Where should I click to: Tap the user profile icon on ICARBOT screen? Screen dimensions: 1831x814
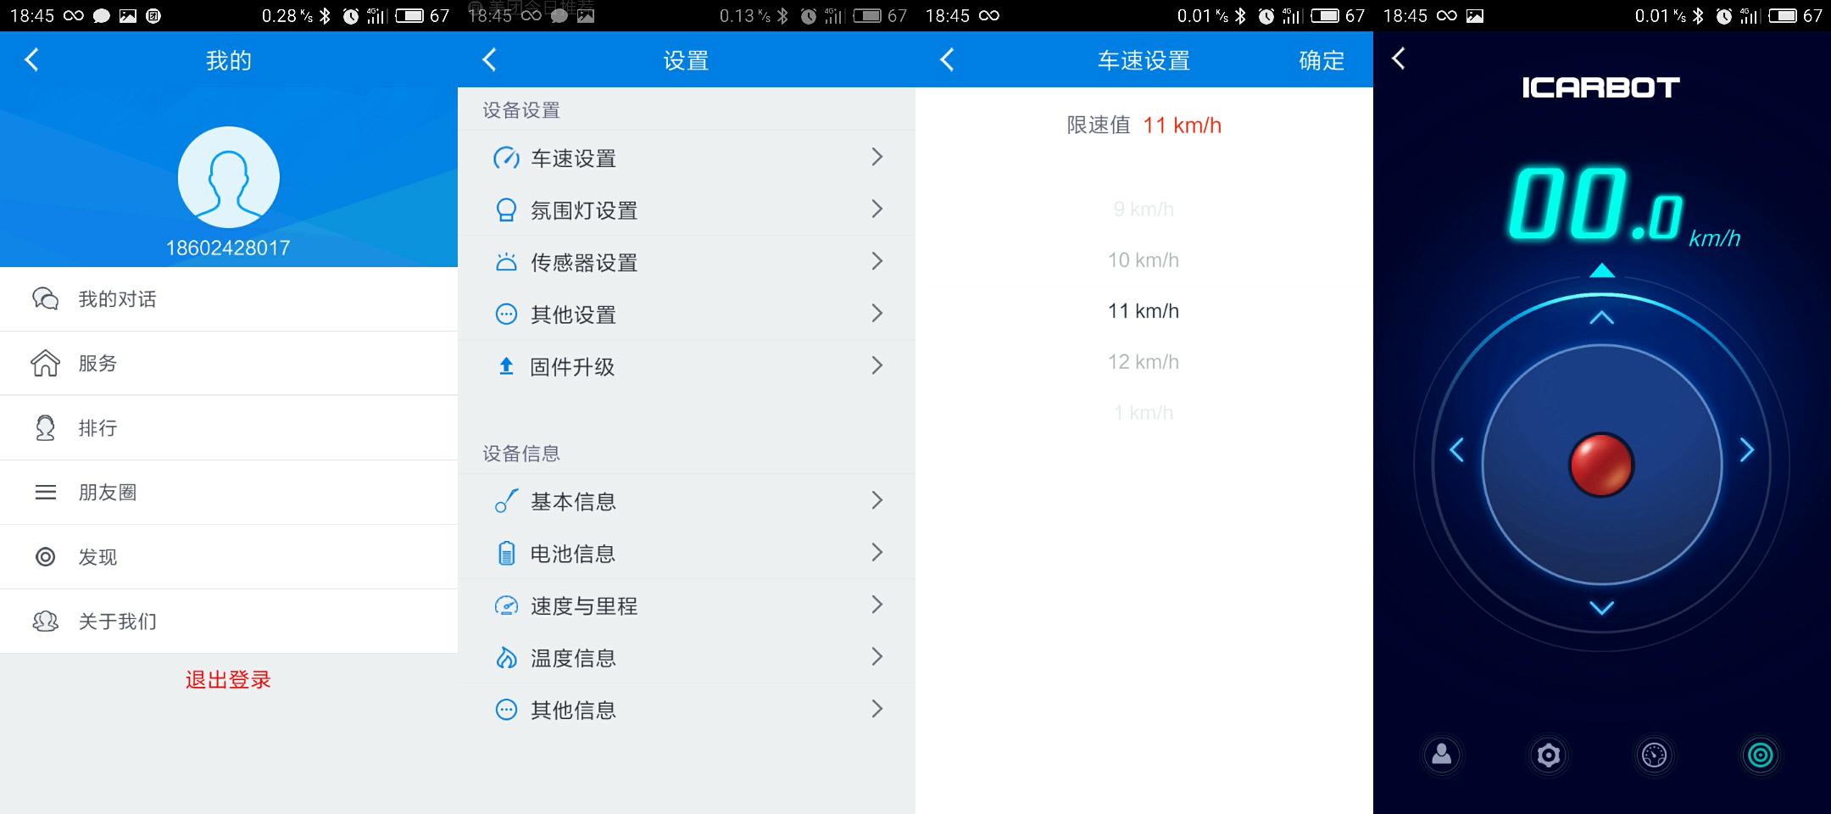tap(1442, 755)
